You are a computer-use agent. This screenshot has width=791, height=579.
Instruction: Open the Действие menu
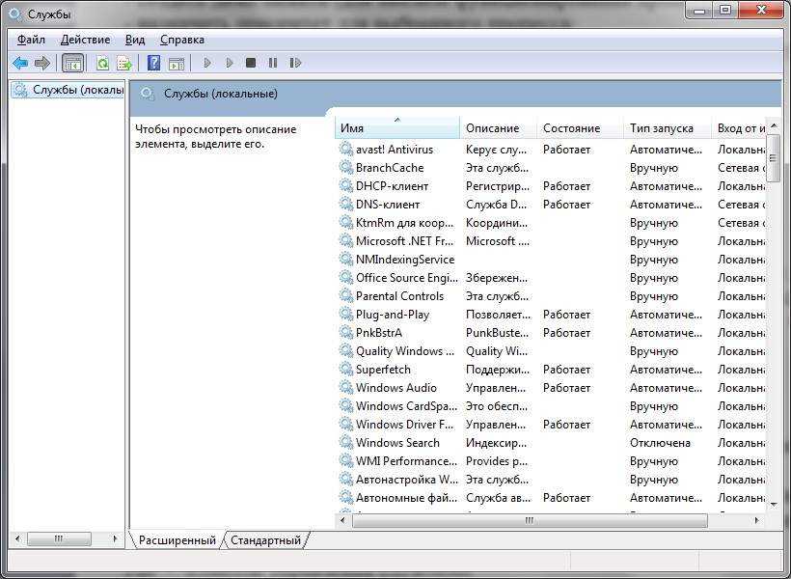pyautogui.click(x=85, y=40)
